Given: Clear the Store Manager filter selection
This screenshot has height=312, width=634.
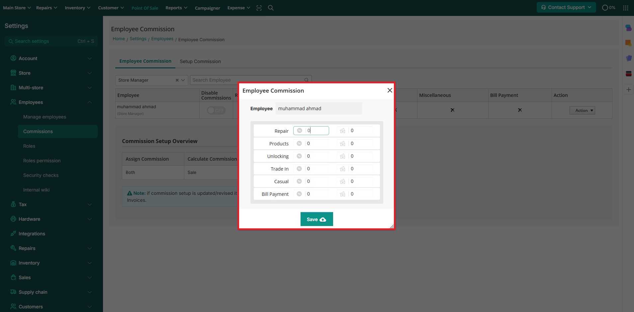Looking at the screenshot, I should click(x=177, y=80).
